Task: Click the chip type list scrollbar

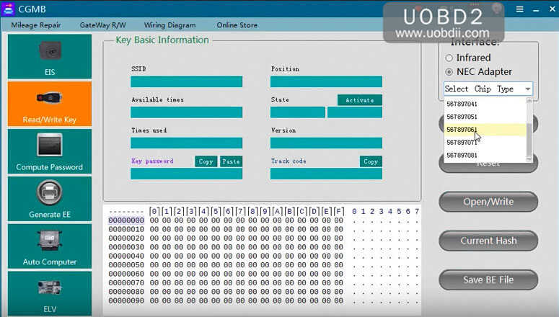Action: click(x=529, y=130)
